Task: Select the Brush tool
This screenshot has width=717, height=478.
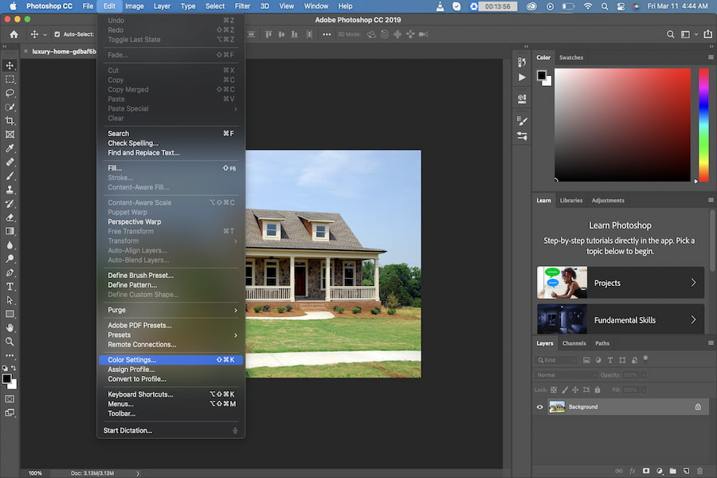Action: tap(10, 176)
